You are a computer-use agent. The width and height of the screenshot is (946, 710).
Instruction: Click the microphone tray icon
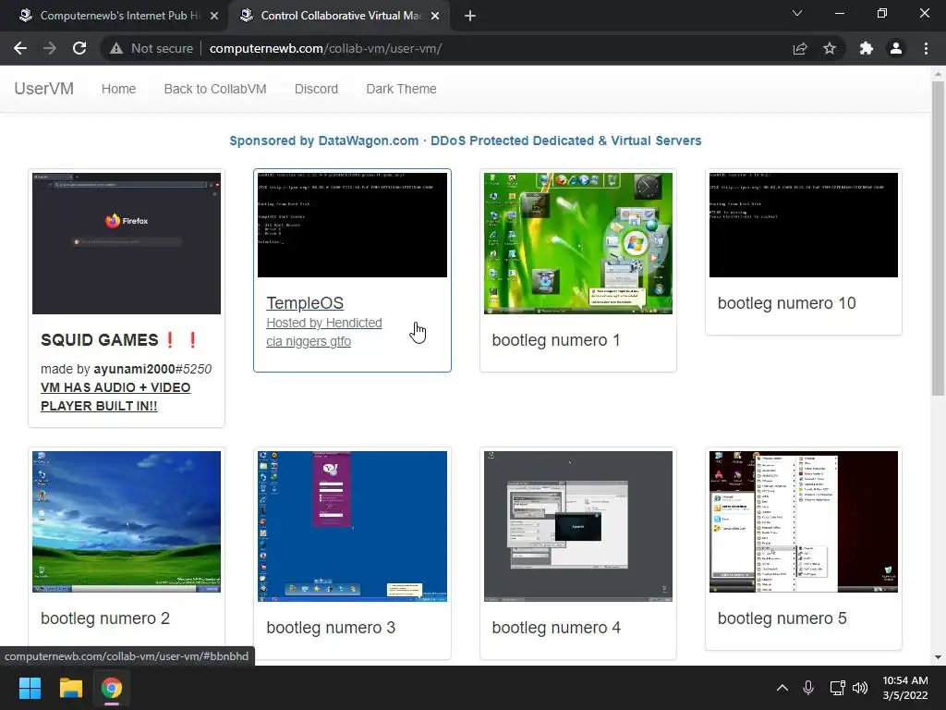coord(808,688)
